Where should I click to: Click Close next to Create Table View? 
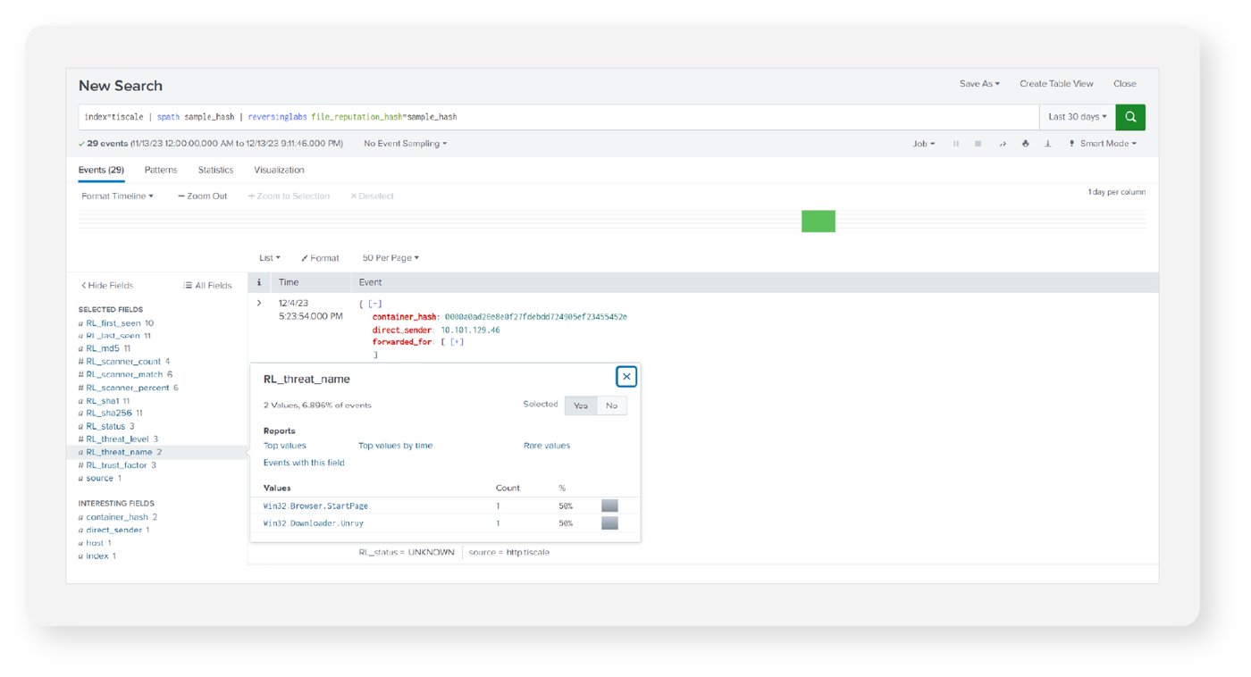point(1125,84)
